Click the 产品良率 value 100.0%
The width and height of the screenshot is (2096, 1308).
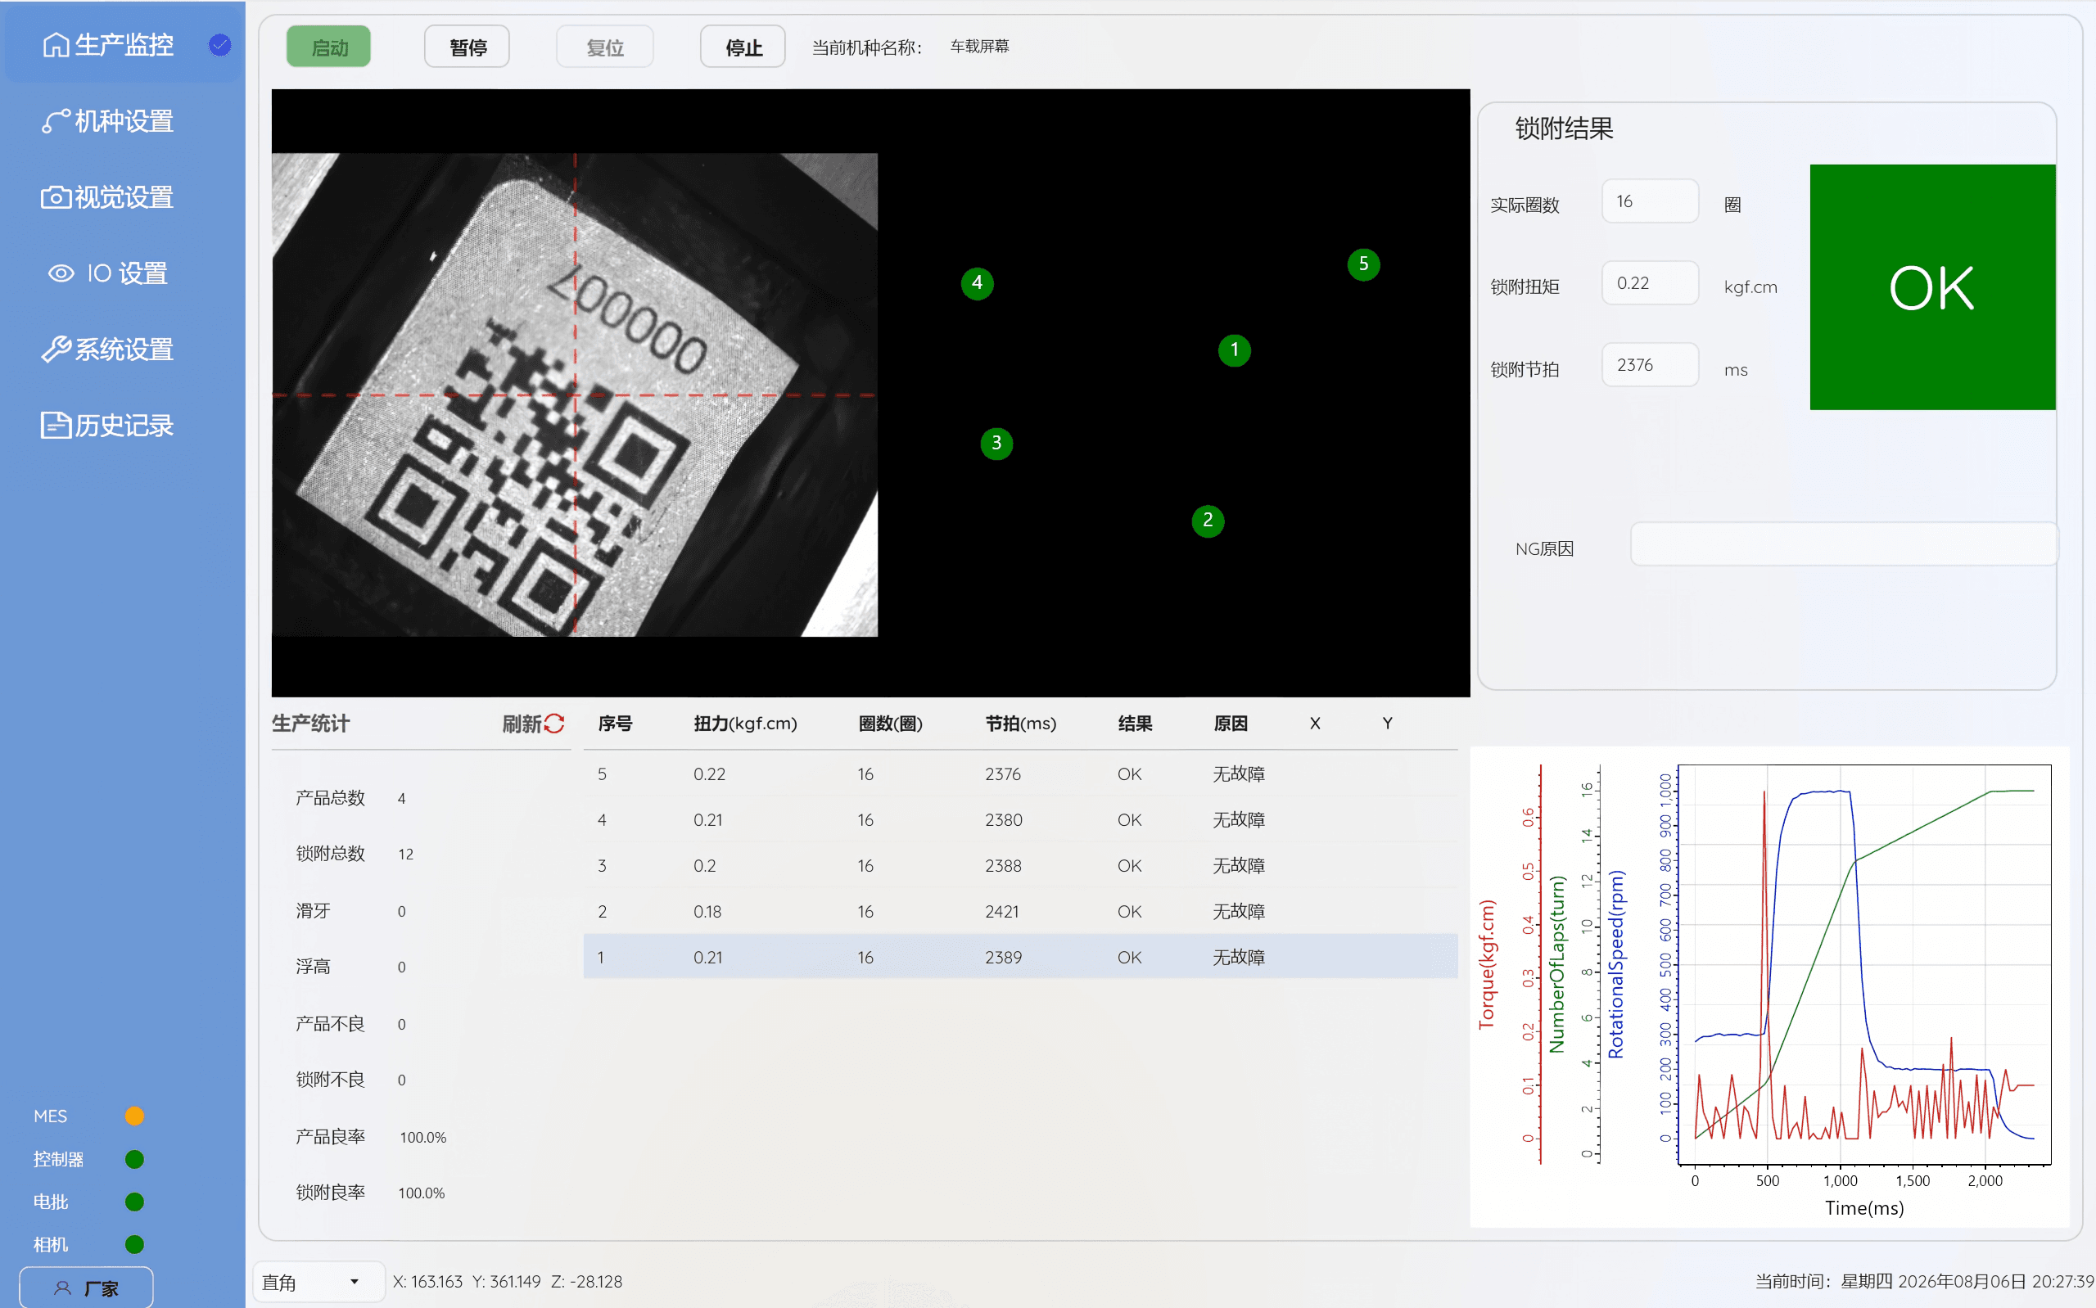pos(423,1138)
